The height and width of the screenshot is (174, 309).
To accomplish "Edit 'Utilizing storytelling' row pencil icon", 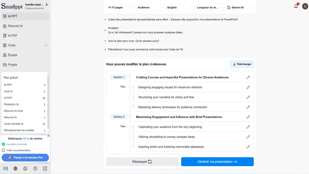I will 248,137.
